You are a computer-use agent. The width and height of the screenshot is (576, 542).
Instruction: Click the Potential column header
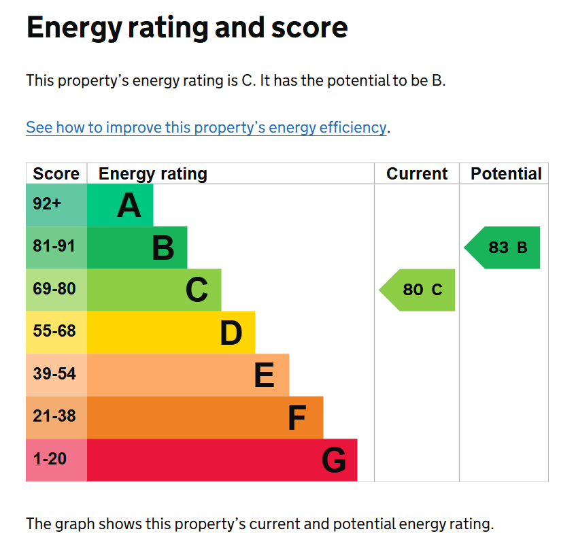[x=506, y=174]
